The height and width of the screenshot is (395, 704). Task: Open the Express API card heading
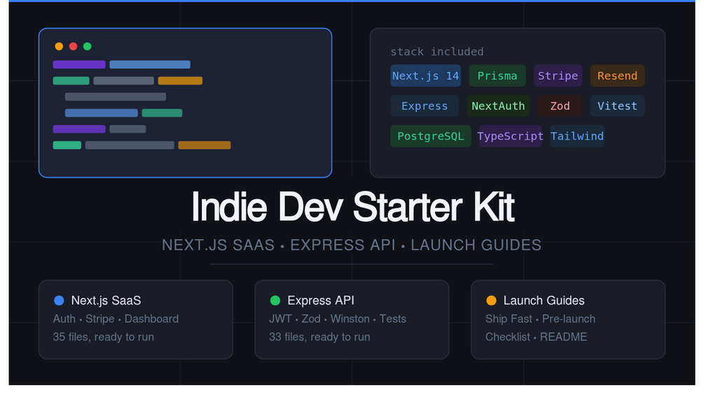[321, 301]
